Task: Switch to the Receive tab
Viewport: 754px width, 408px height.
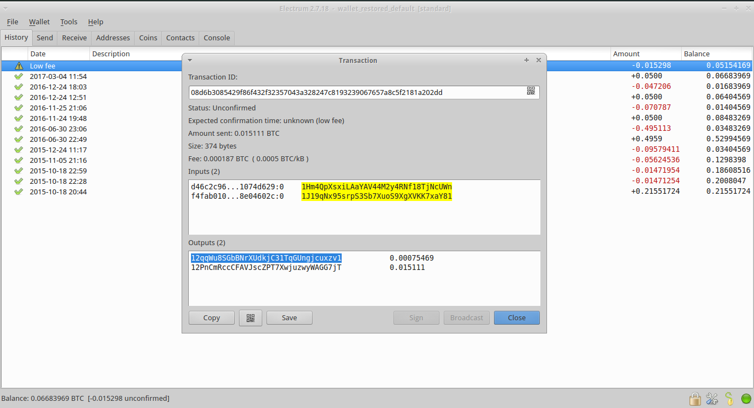Action: (x=75, y=38)
